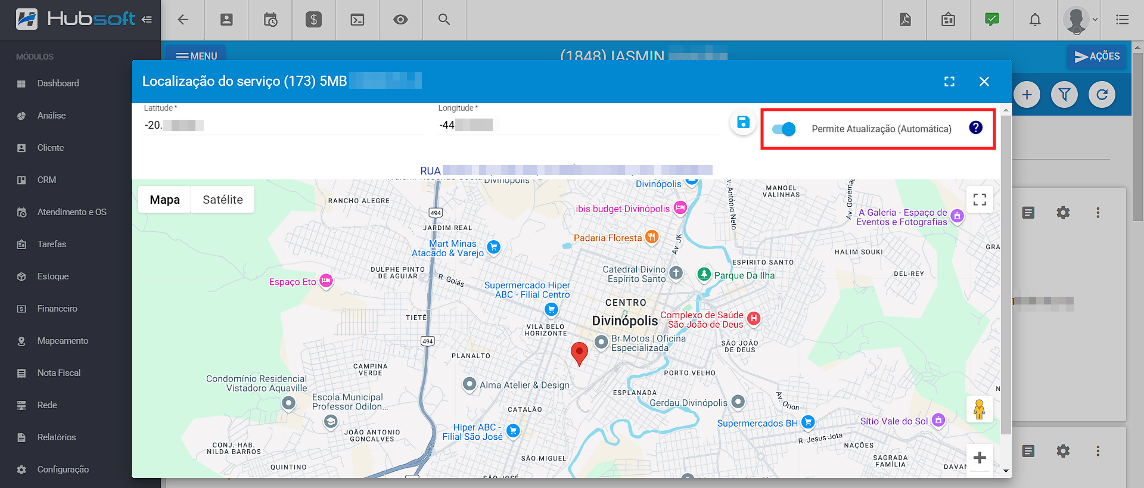1144x488 pixels.
Task: Open the notifications bell
Action: click(1035, 20)
